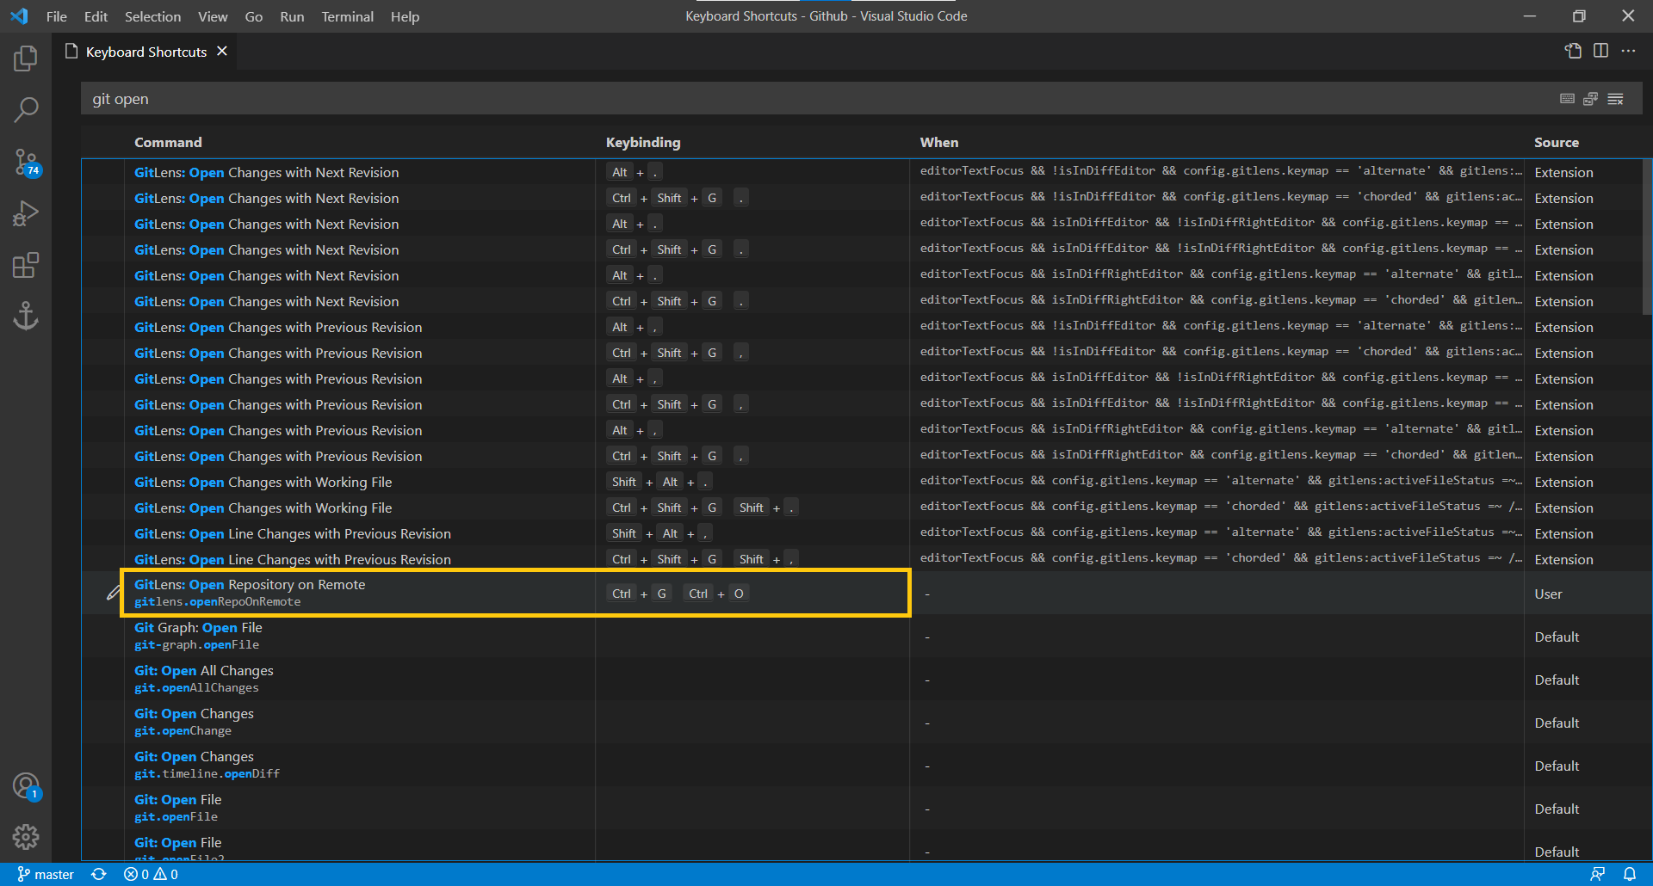This screenshot has height=886, width=1653.
Task: Click the master branch indicator in status bar
Action: 46,874
